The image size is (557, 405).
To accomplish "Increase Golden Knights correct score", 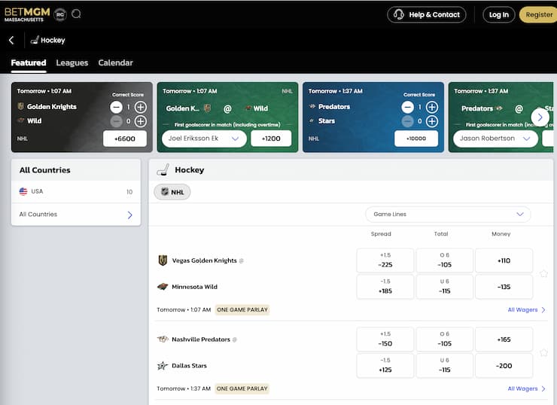I will (x=141, y=107).
